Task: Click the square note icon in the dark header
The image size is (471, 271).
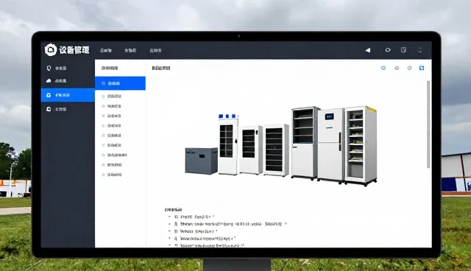Action: point(403,50)
